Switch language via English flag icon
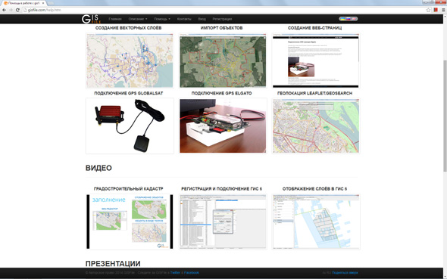447x279 pixels. tap(354, 19)
